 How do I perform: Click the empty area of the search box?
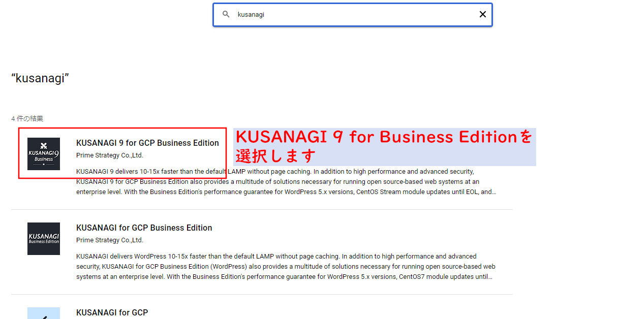(366, 14)
